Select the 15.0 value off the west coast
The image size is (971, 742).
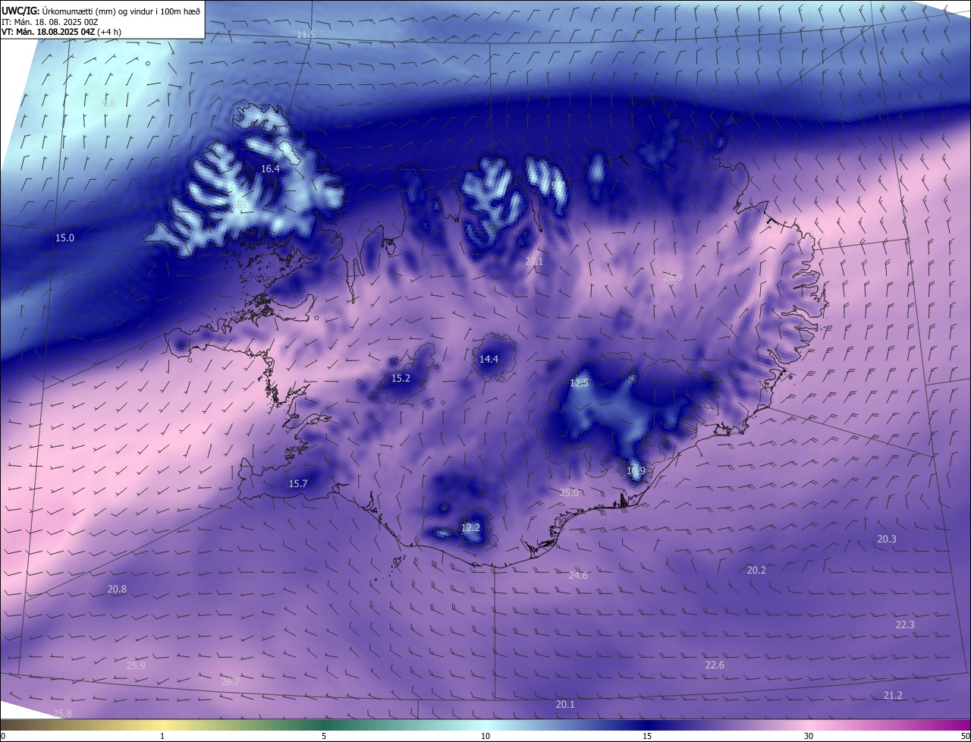coord(64,238)
